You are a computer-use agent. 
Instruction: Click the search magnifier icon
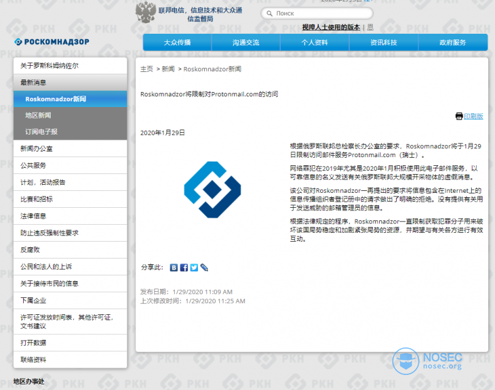[269, 13]
